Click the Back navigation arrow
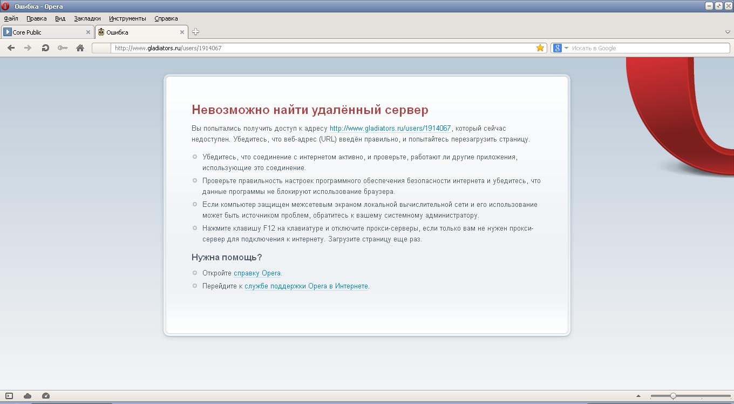 (11, 48)
